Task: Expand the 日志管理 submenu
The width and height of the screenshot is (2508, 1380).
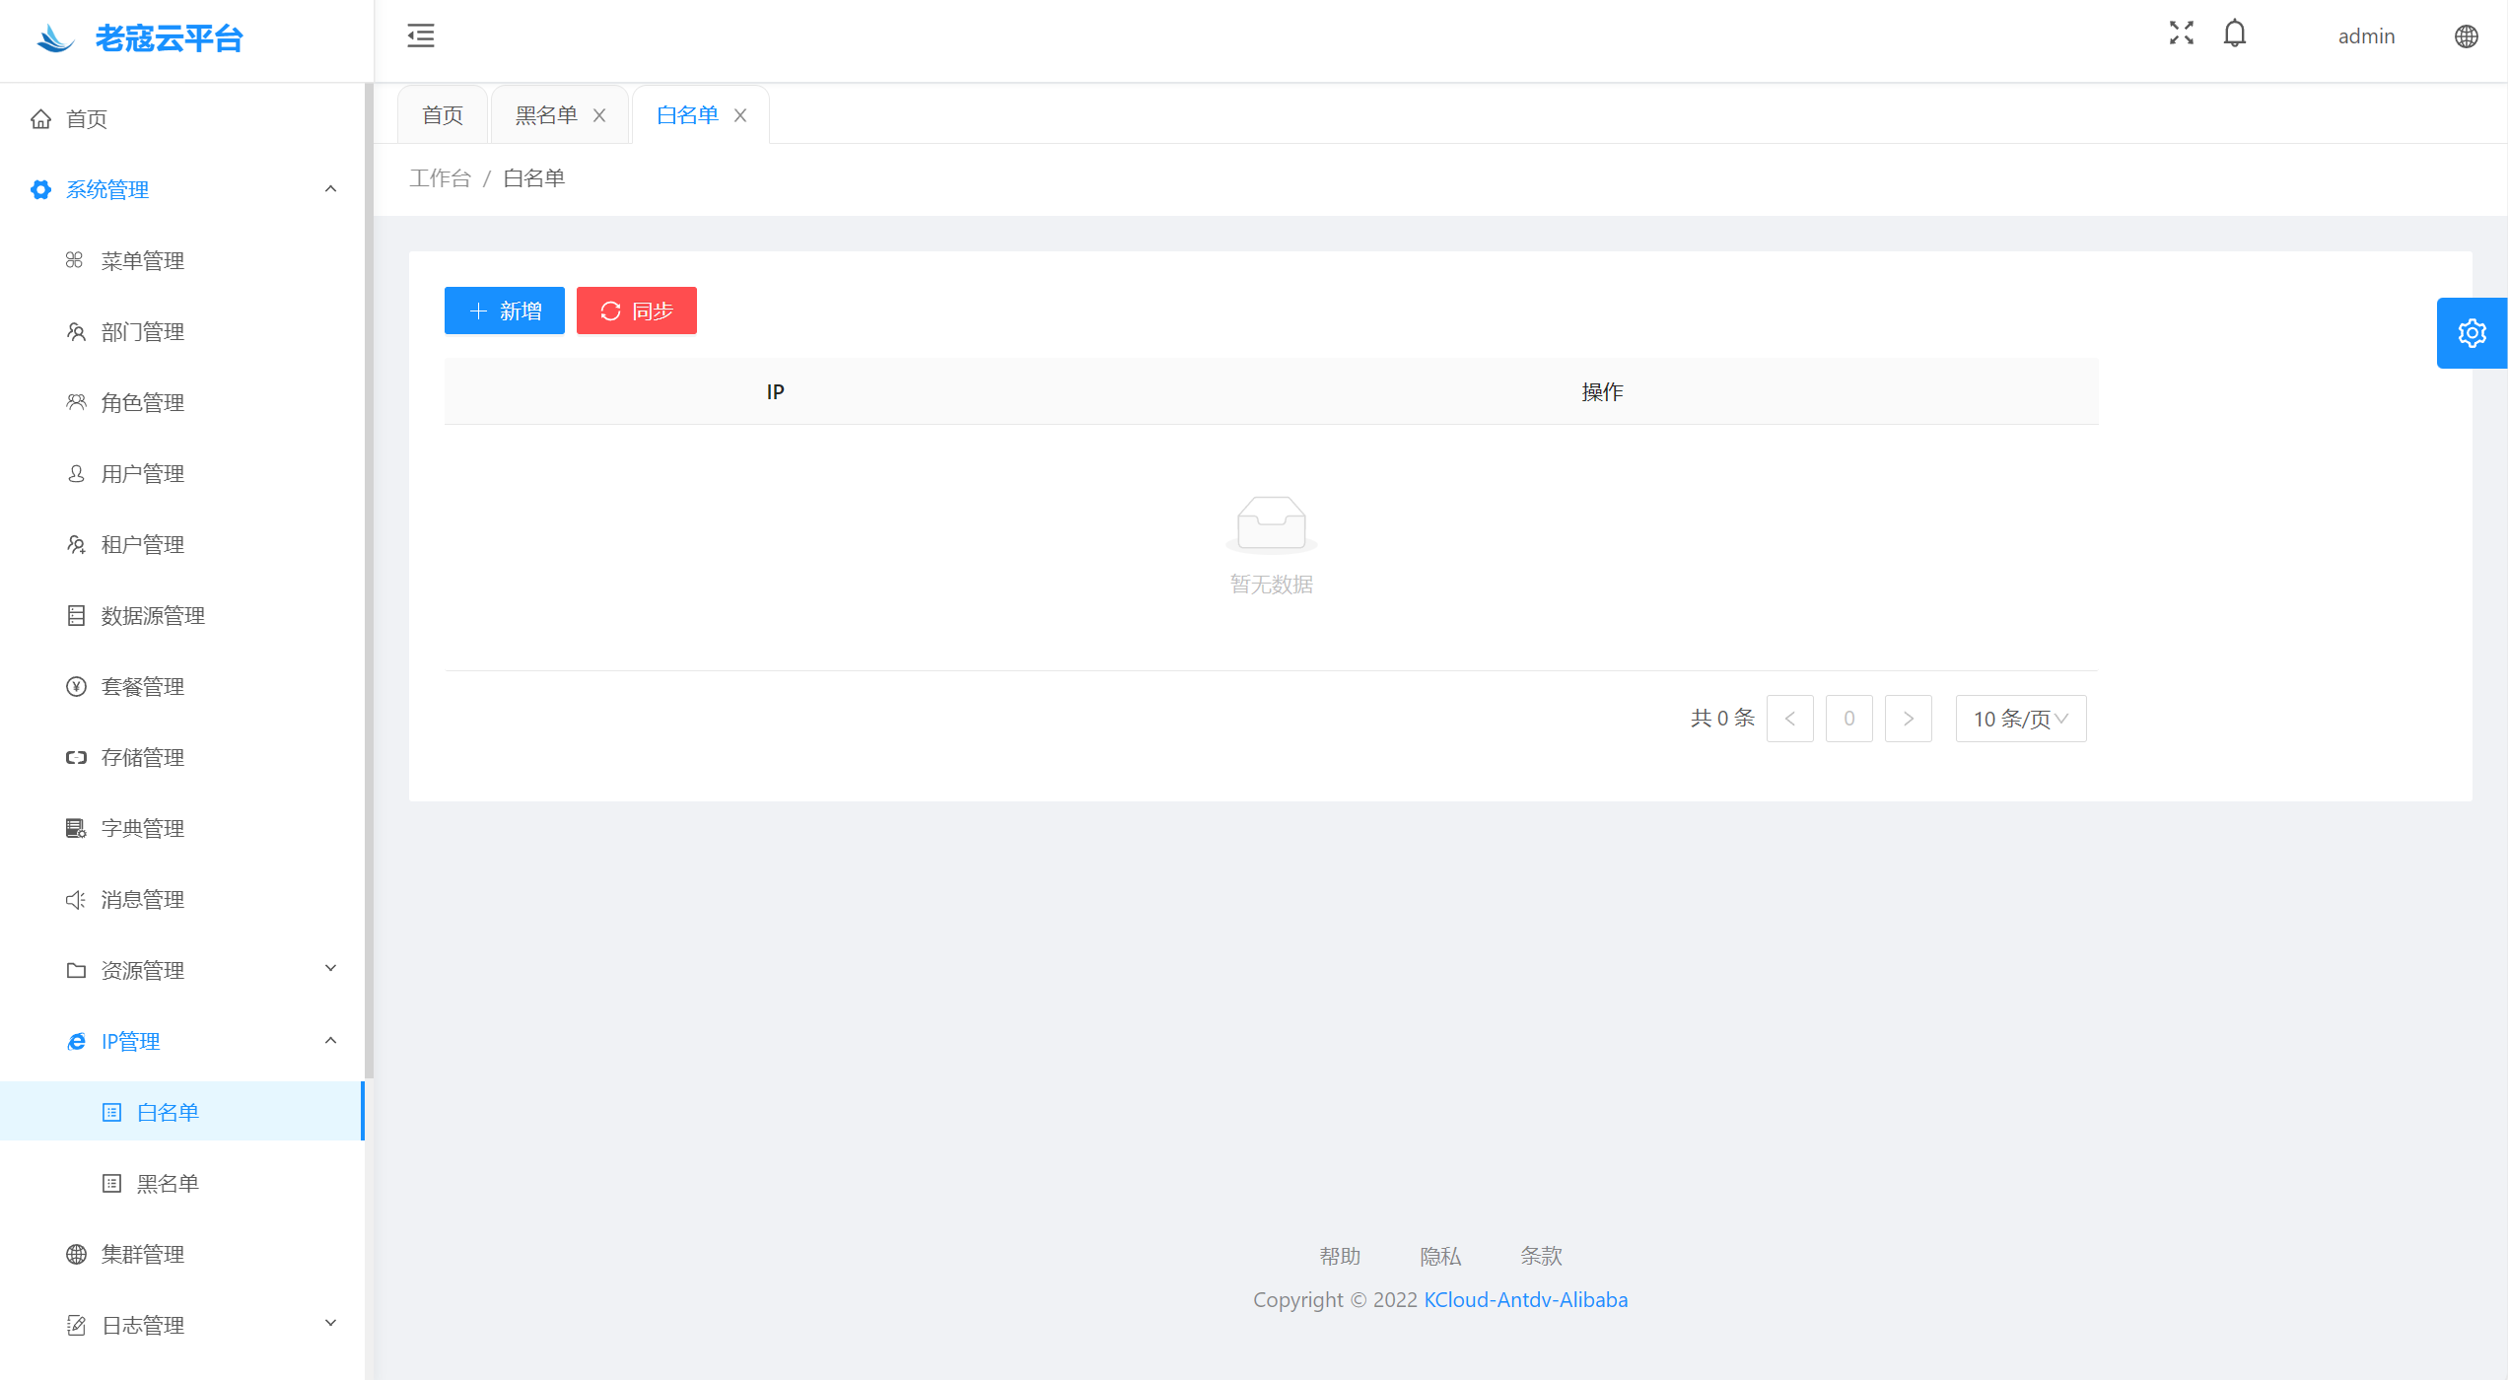Action: click(330, 1325)
